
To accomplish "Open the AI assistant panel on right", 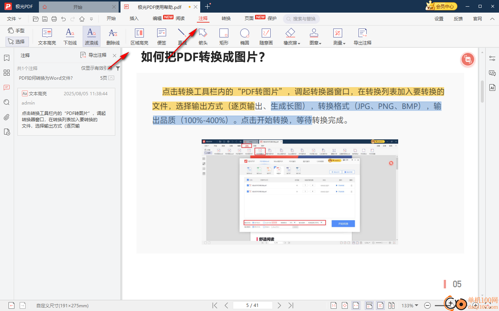I will click(x=492, y=87).
